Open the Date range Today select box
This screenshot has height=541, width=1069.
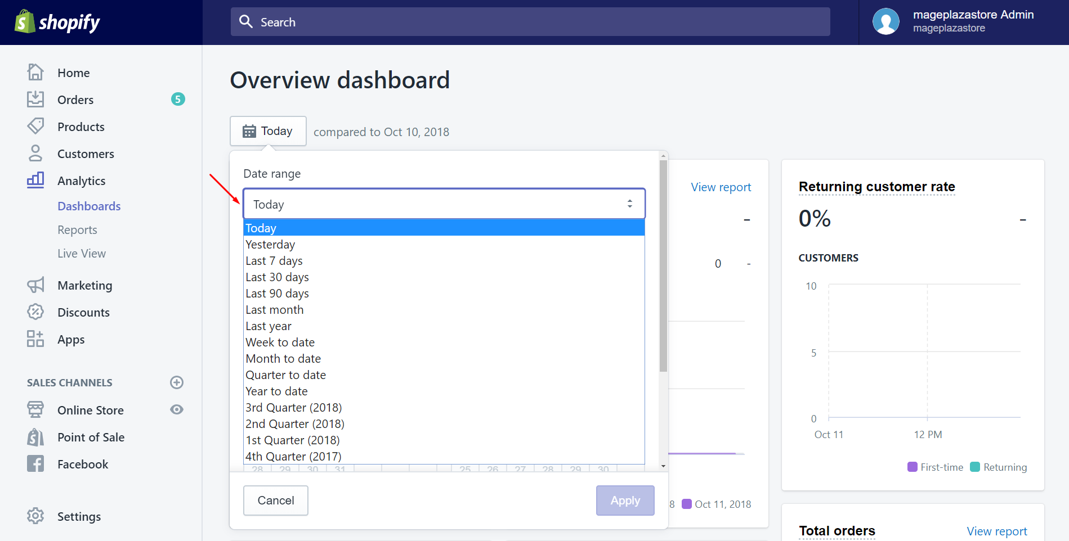[444, 204]
